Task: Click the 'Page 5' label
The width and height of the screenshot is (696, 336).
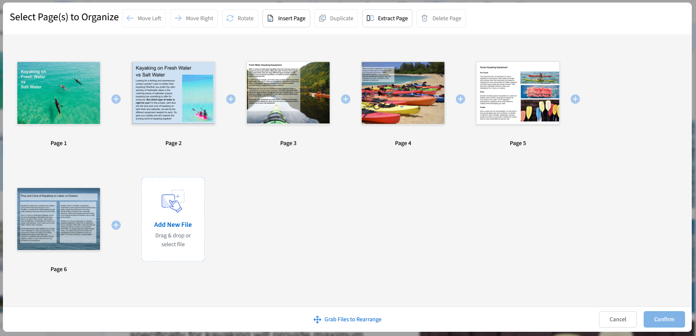Action: 518,143
